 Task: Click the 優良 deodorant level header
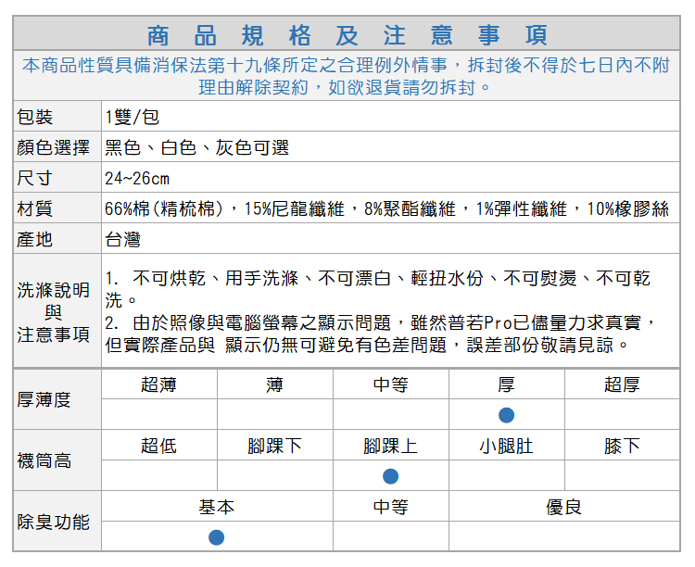click(563, 508)
